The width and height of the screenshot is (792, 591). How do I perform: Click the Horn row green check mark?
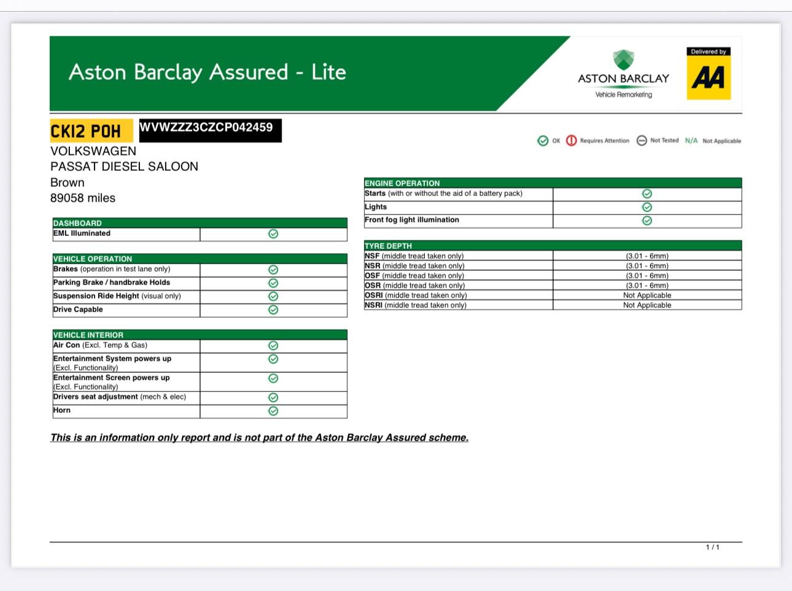coord(273,411)
